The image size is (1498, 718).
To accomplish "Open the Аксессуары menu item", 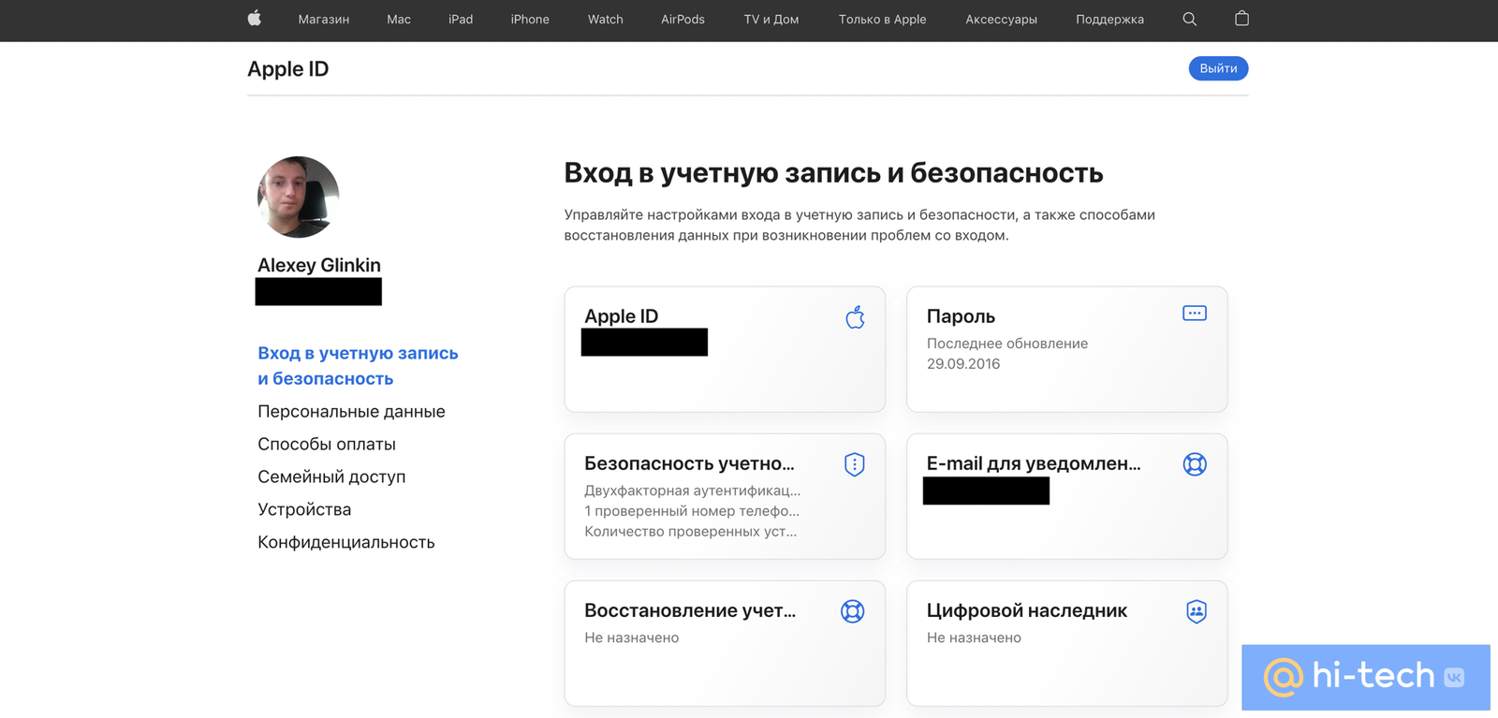I will coord(1001,20).
